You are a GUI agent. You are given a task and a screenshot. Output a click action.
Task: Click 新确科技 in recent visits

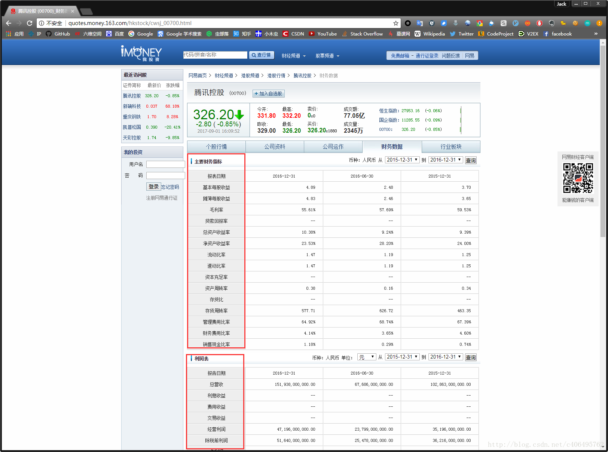(132, 106)
